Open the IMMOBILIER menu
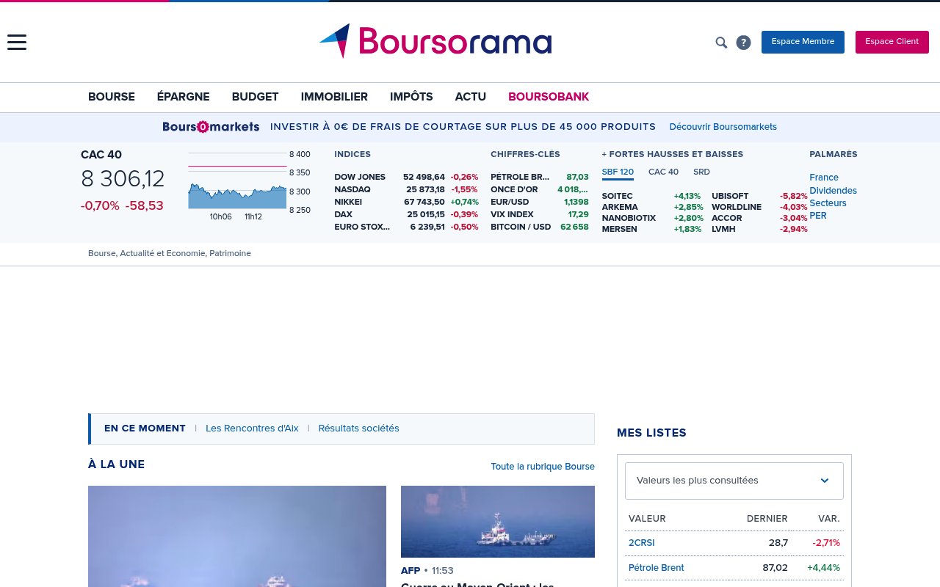940x587 pixels. [334, 97]
